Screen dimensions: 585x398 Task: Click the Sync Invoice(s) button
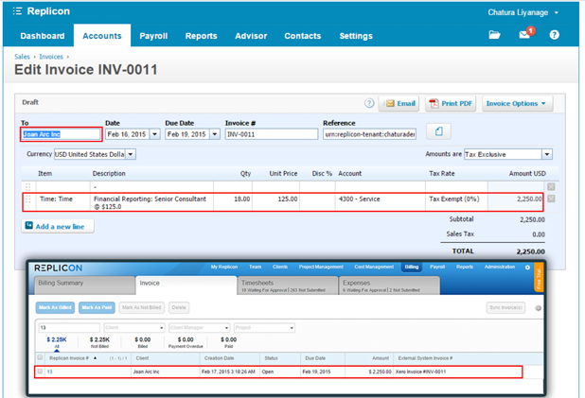505,307
